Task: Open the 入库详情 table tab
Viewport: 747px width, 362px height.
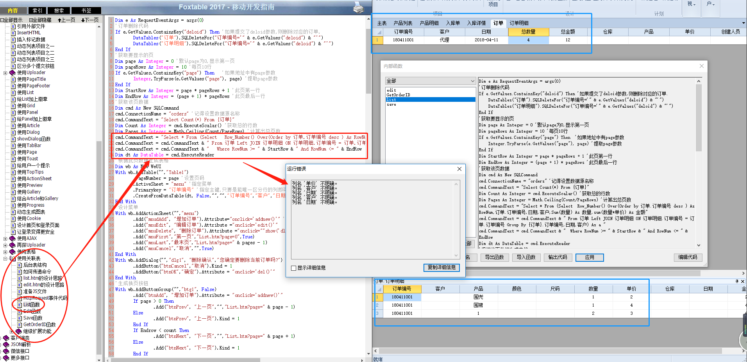Action: pyautogui.click(x=476, y=23)
